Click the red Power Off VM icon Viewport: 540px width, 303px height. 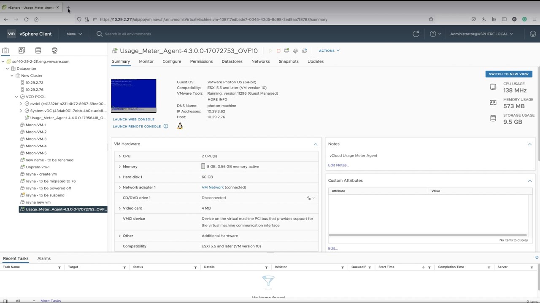(x=278, y=51)
